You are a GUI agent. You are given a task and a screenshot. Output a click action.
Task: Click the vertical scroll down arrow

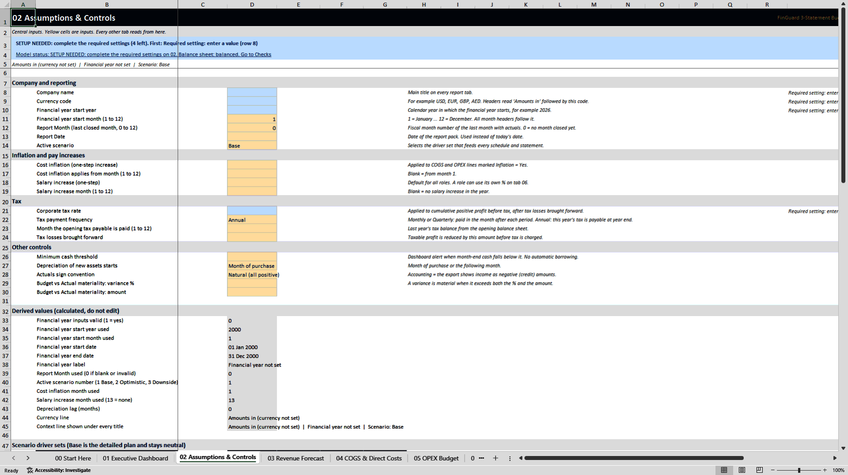click(843, 448)
